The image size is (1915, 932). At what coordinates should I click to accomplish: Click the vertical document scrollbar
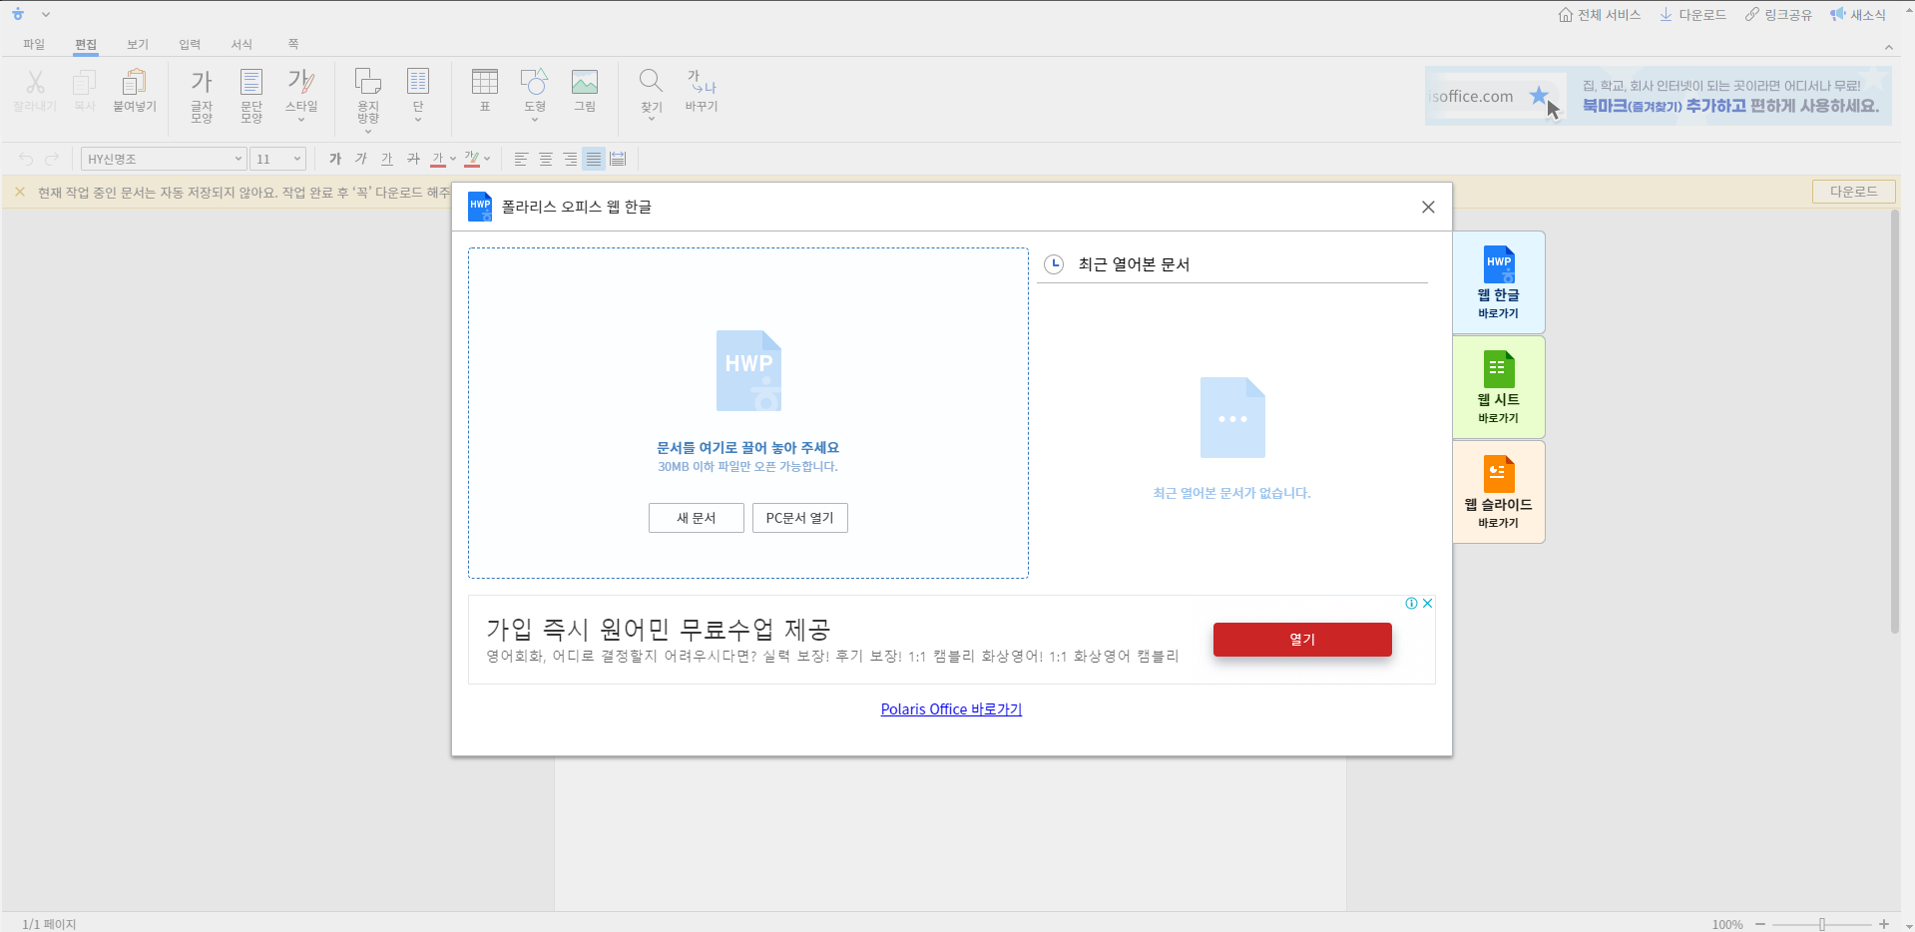point(1895,422)
